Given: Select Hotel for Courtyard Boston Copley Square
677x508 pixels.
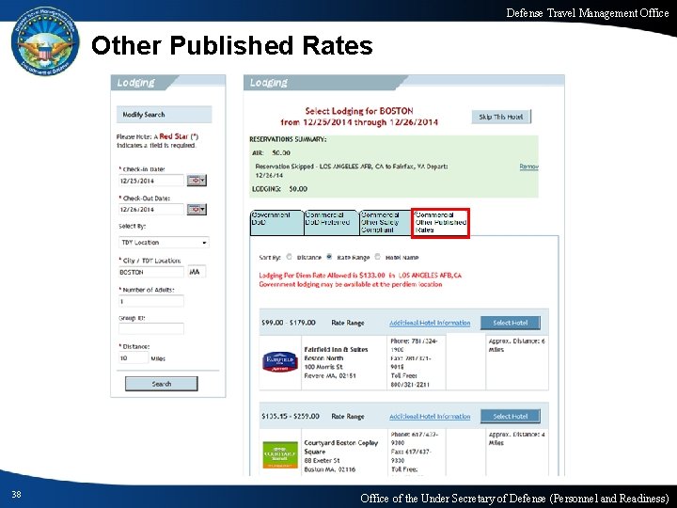Looking at the screenshot, I should coord(511,417).
